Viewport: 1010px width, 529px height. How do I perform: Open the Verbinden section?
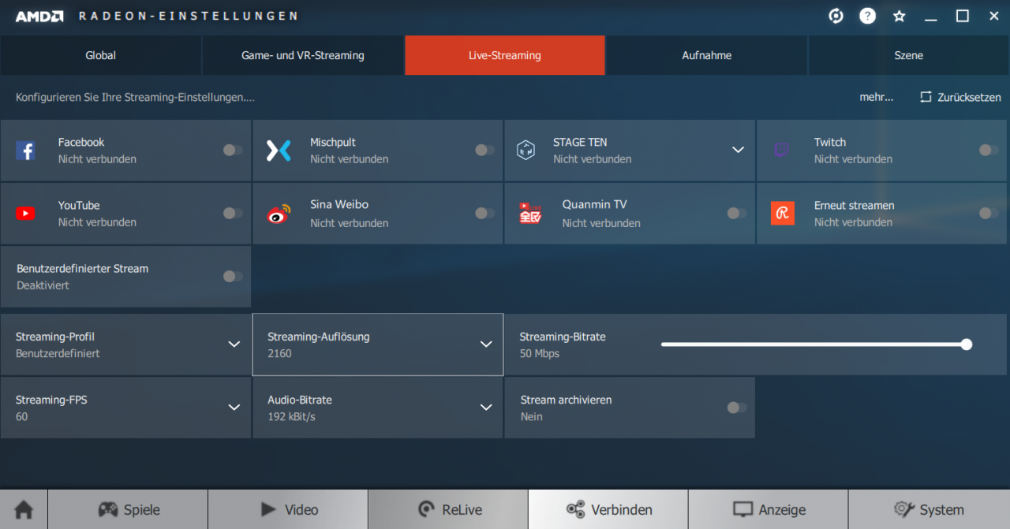tap(608, 509)
